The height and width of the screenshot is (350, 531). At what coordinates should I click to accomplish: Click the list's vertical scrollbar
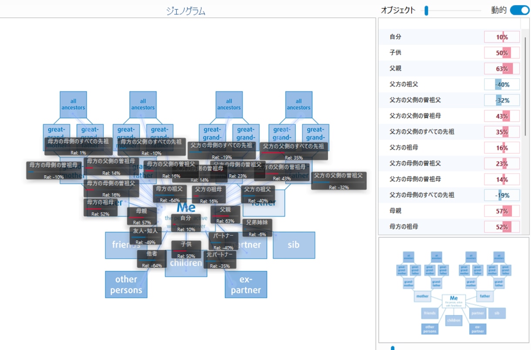coord(526,87)
